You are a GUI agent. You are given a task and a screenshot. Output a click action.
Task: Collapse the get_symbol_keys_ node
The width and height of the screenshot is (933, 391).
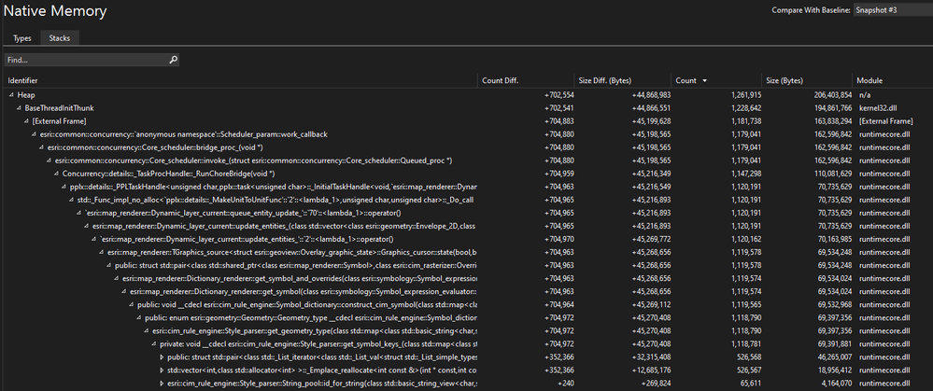coord(154,344)
